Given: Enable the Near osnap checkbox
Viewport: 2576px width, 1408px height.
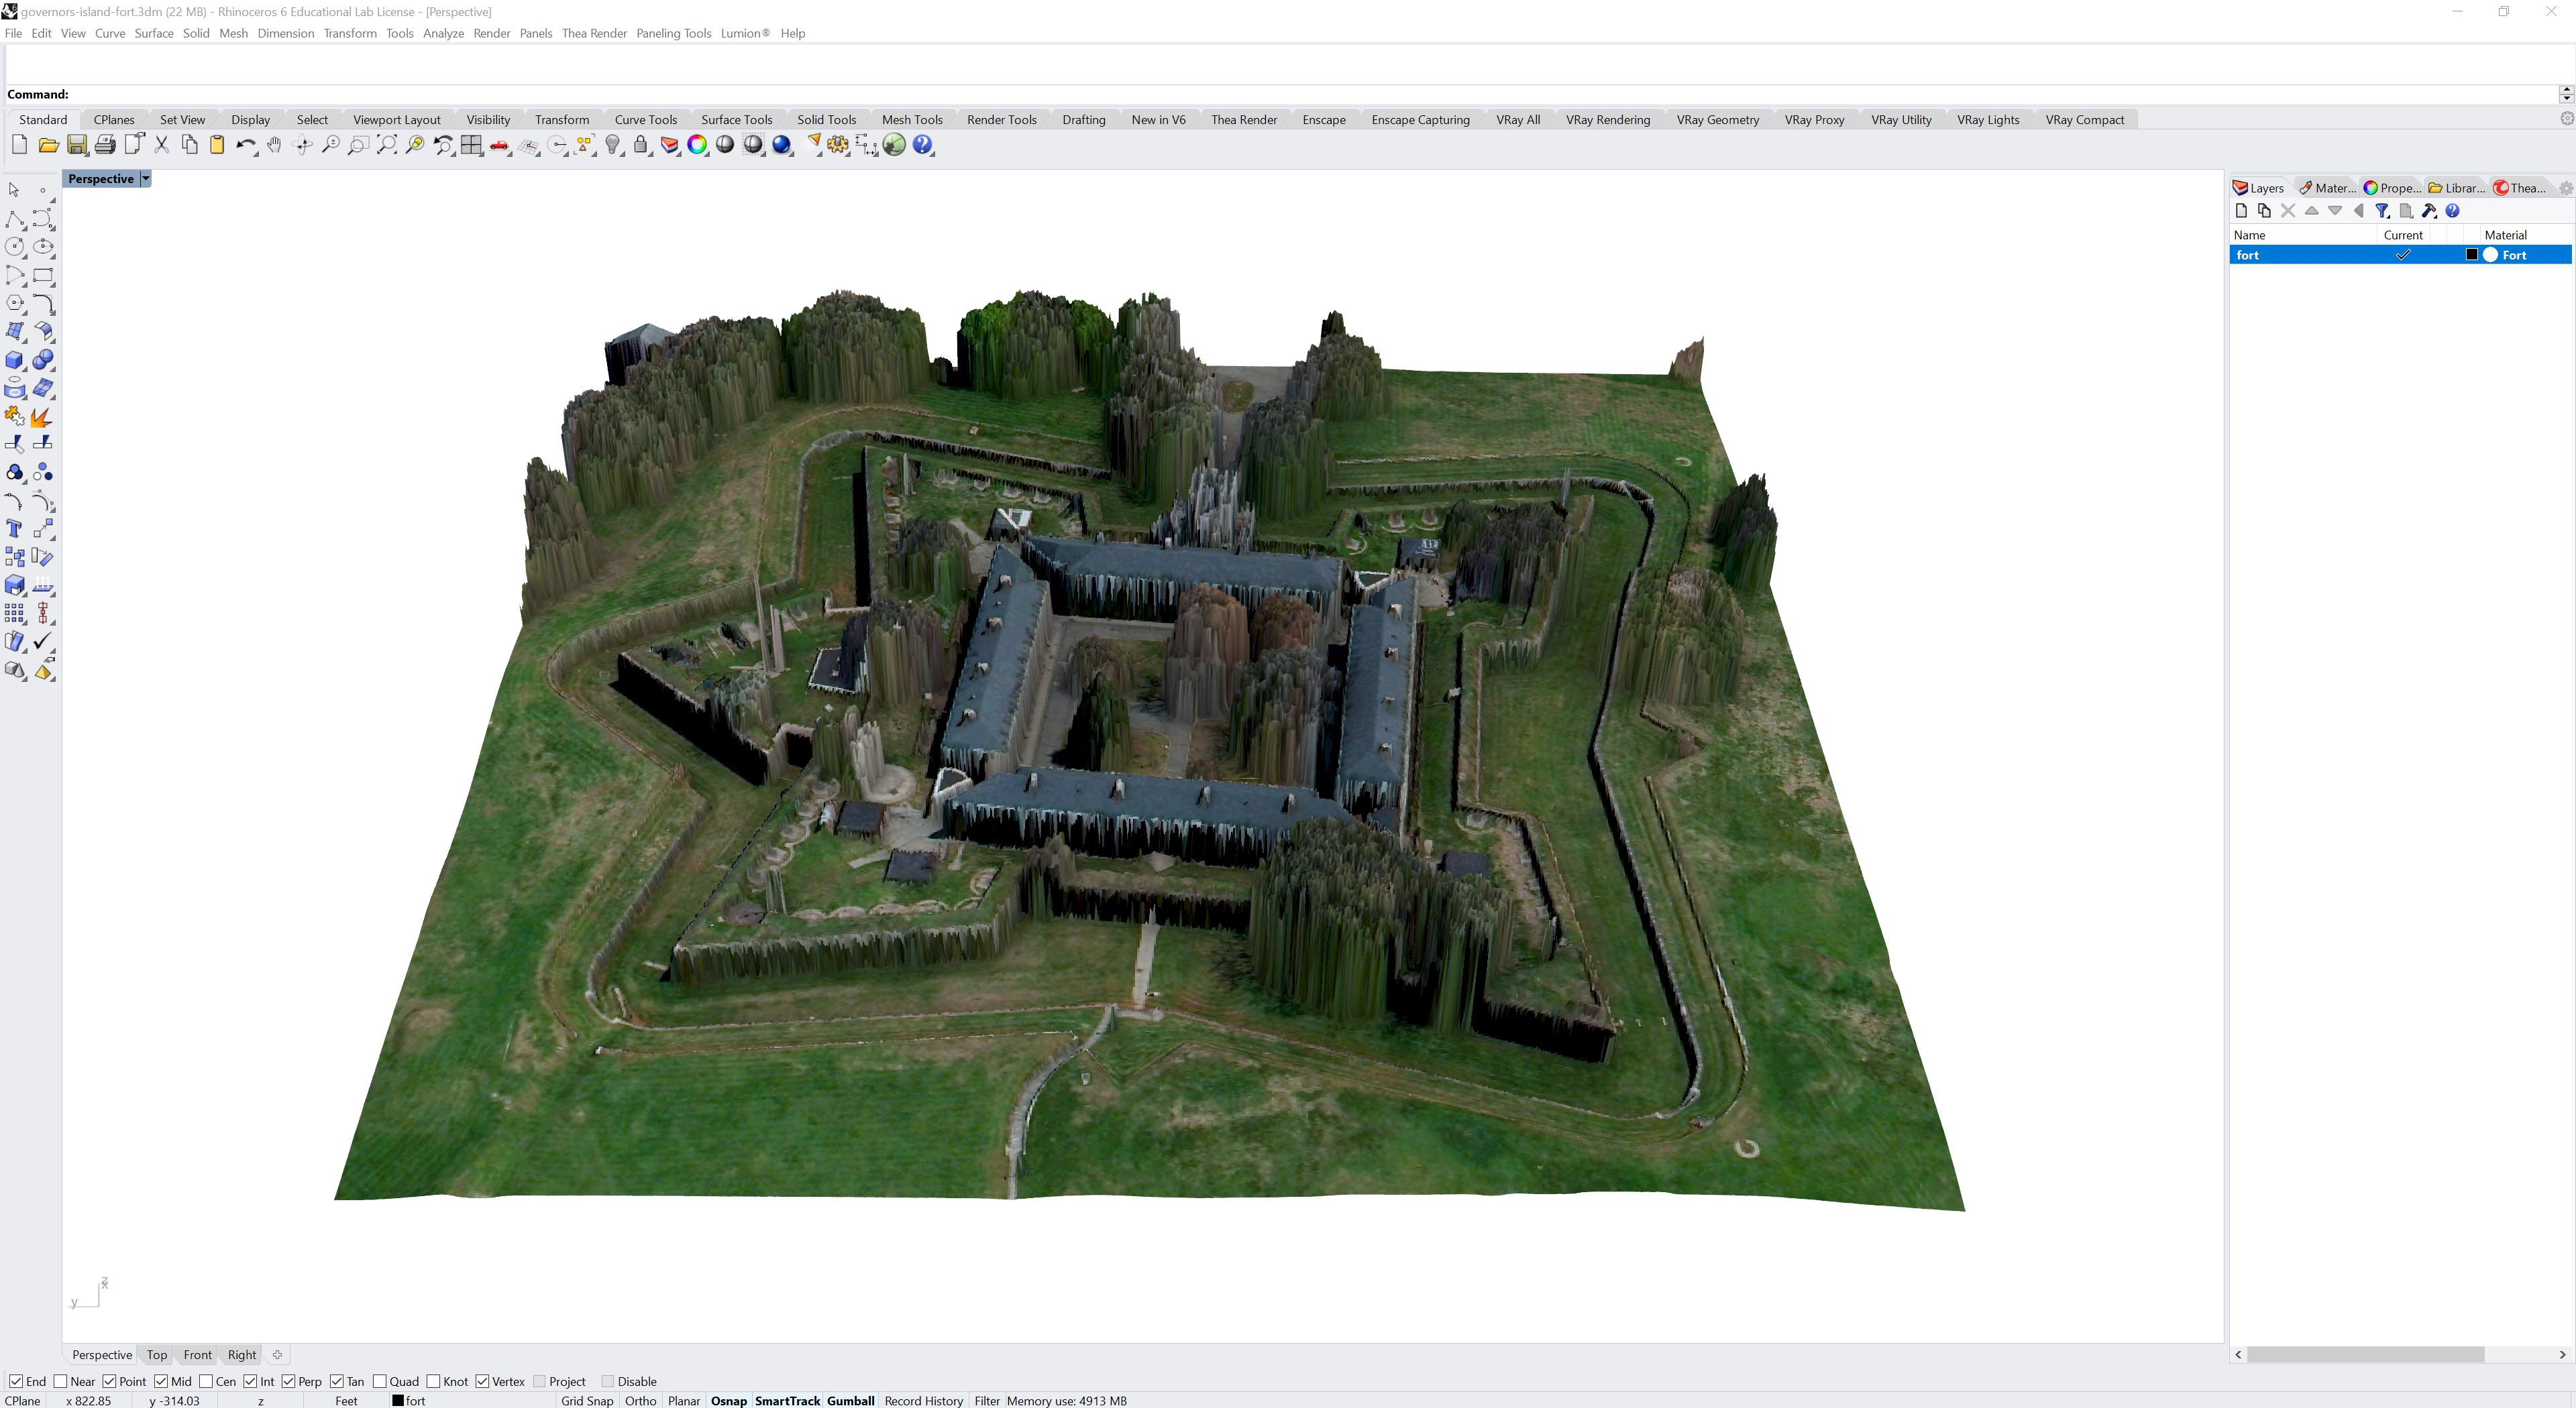Looking at the screenshot, I should [61, 1381].
